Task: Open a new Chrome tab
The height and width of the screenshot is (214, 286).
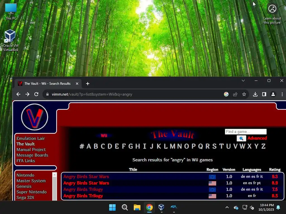Action: [x=87, y=84]
